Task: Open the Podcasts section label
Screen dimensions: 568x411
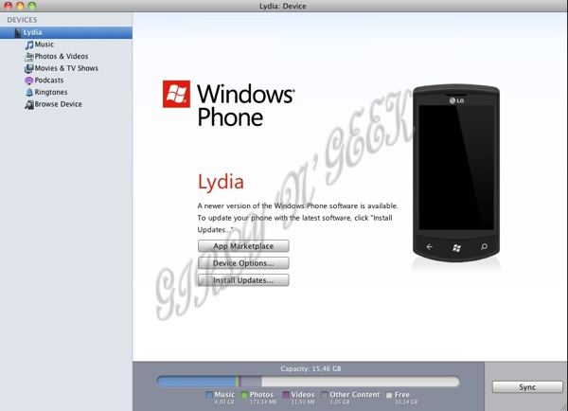Action: click(x=49, y=80)
